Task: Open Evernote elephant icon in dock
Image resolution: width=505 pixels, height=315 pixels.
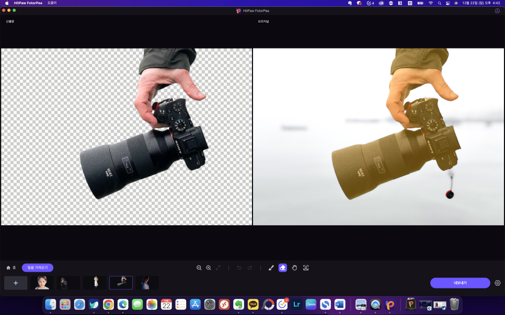Action: 239,304
